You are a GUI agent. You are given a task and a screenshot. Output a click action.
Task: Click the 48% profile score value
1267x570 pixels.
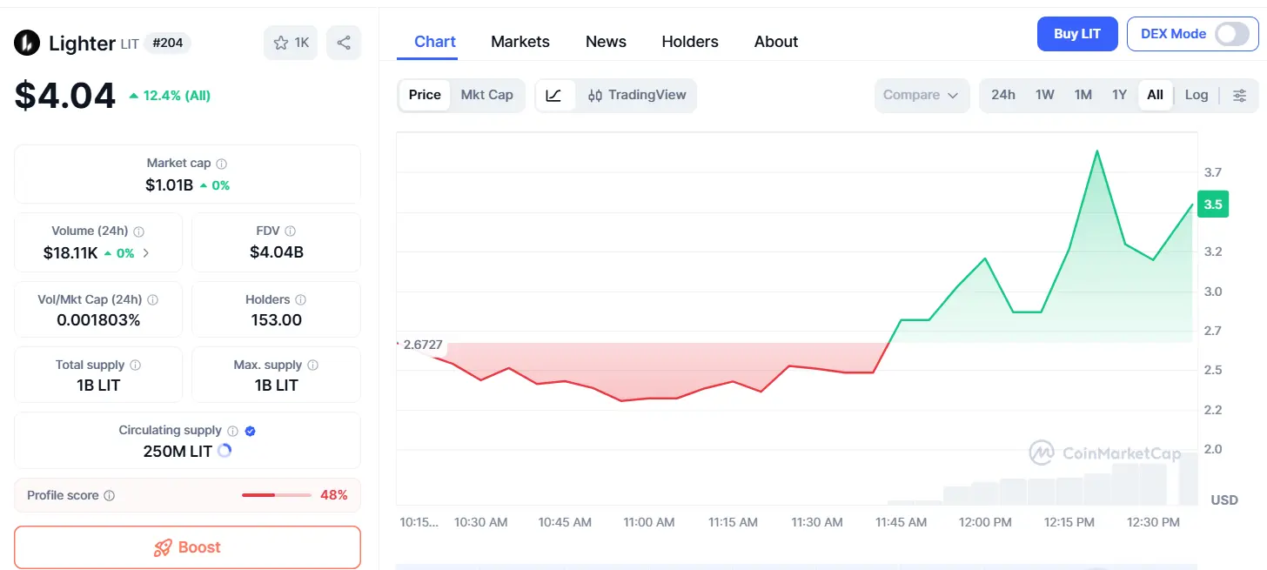[x=334, y=495]
